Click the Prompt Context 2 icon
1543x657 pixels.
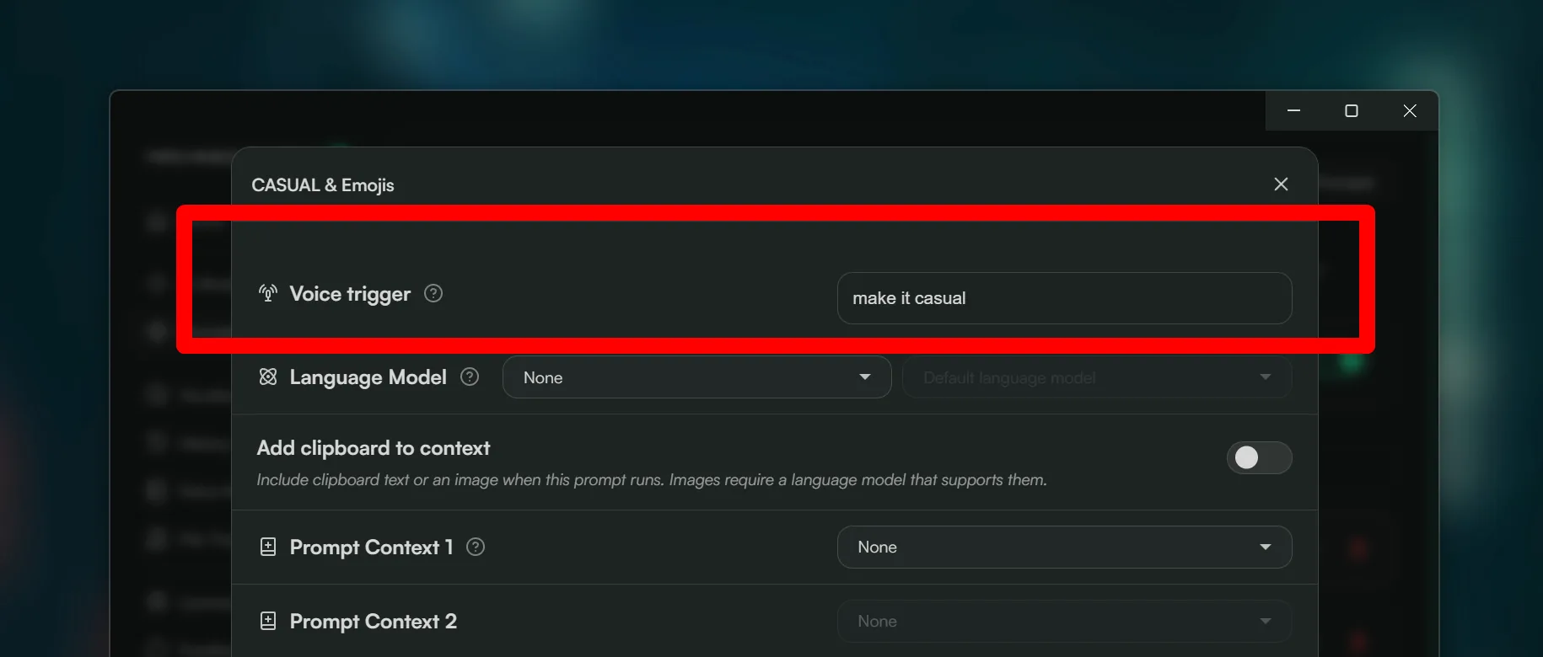pyautogui.click(x=268, y=621)
